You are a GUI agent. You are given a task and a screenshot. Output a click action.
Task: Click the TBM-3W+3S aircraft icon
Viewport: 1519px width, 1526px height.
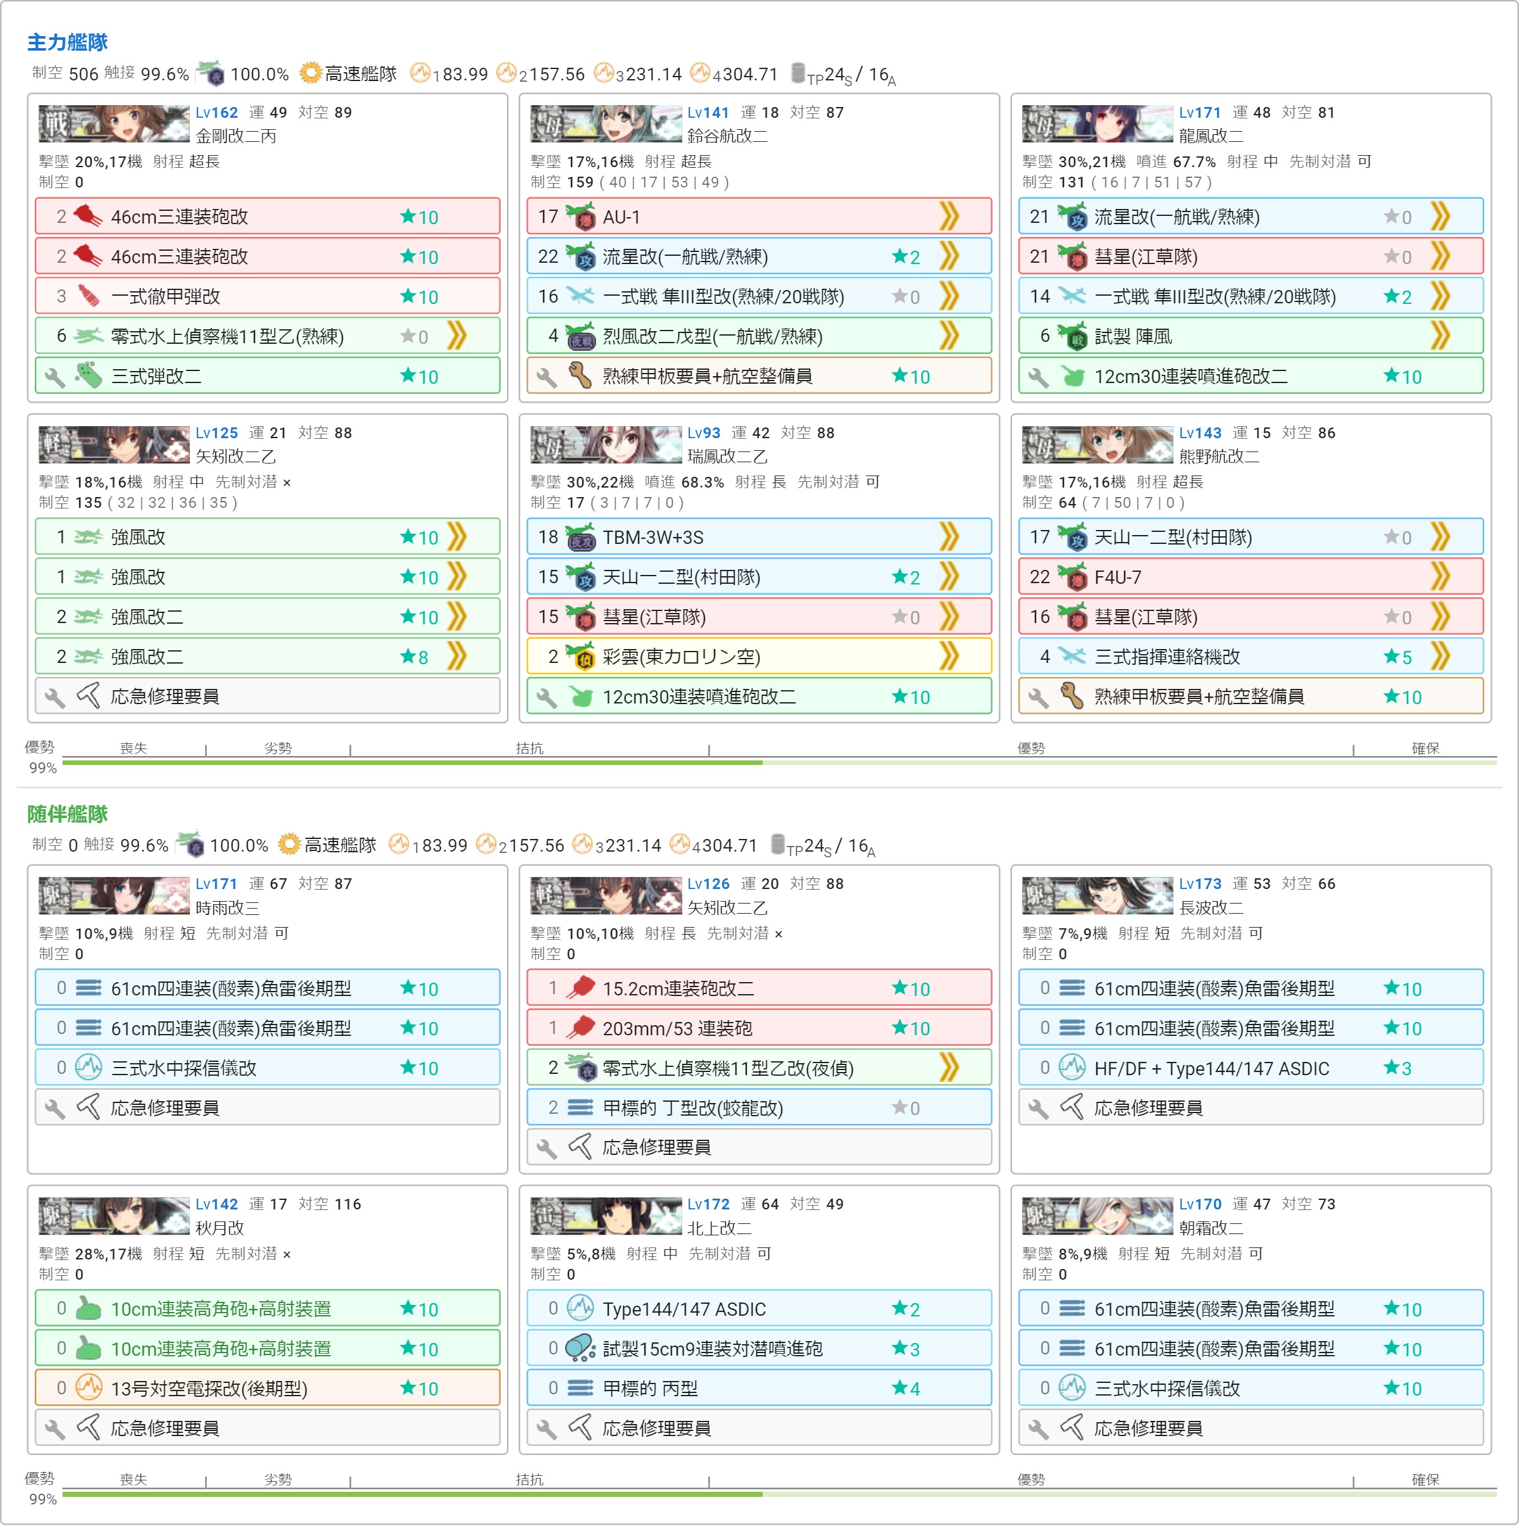point(580,537)
